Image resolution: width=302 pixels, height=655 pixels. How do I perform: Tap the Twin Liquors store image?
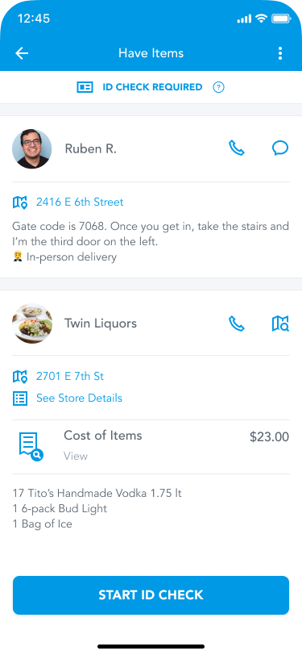coord(32,323)
